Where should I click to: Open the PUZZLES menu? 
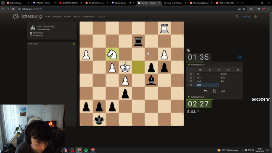[57, 17]
